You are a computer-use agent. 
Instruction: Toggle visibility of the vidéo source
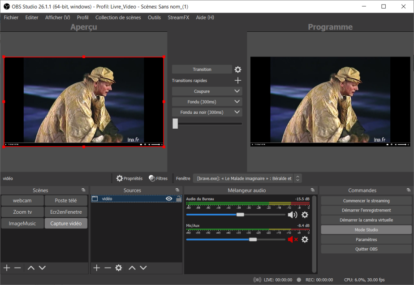(x=169, y=199)
